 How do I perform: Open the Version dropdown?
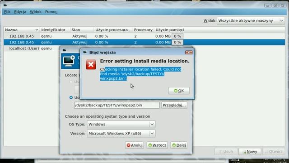(x=121, y=133)
